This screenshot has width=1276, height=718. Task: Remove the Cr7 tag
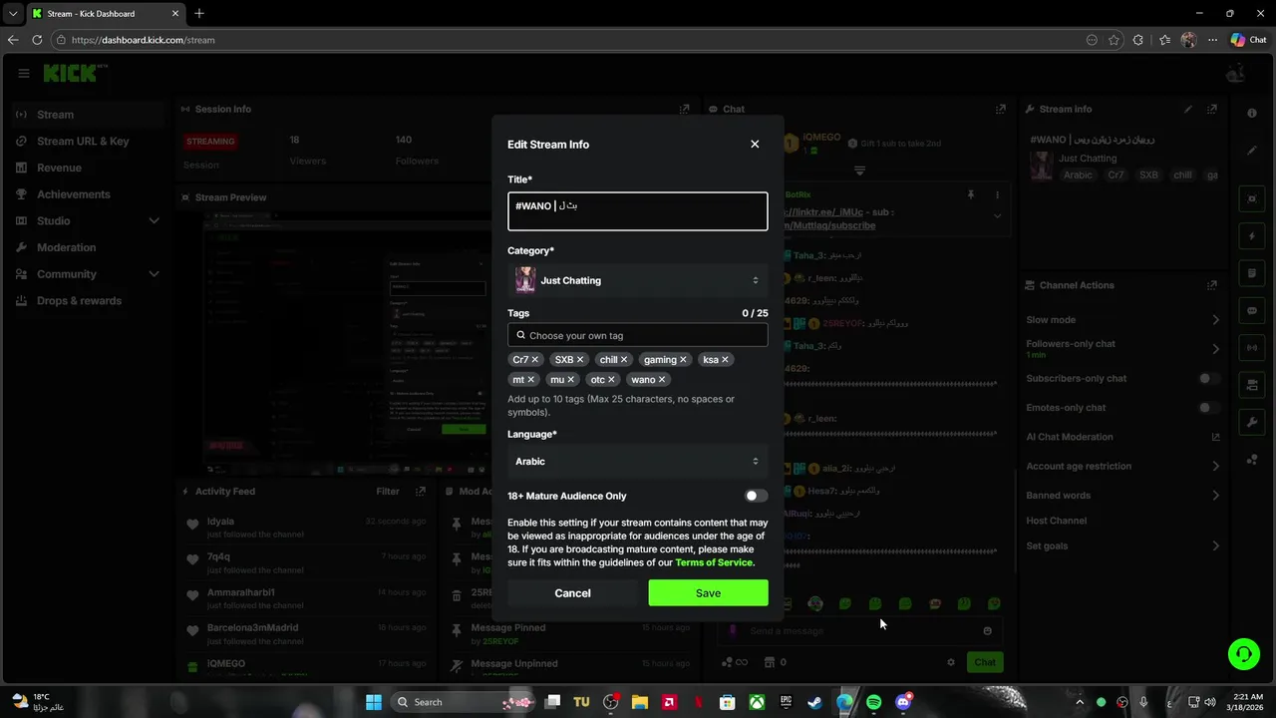coord(534,360)
